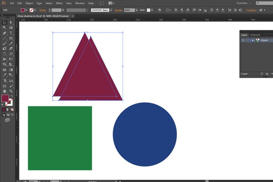Select the Magic Wand tool
The height and width of the screenshot is (182, 273).
[x=4, y=27]
